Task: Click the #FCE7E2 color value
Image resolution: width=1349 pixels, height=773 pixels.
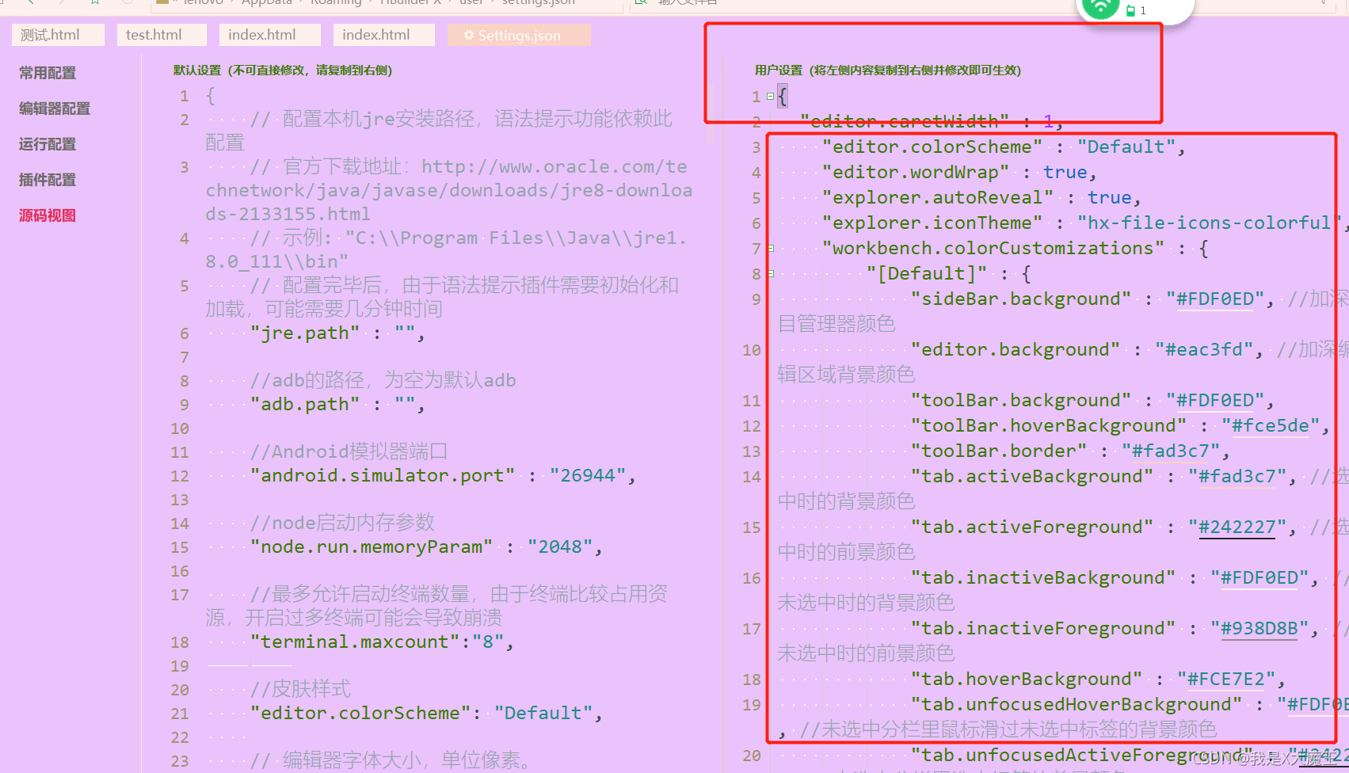Action: click(x=1226, y=680)
